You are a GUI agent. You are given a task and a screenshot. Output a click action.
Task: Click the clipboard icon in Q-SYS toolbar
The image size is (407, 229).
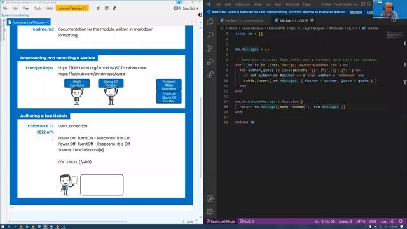pyautogui.click(x=107, y=8)
